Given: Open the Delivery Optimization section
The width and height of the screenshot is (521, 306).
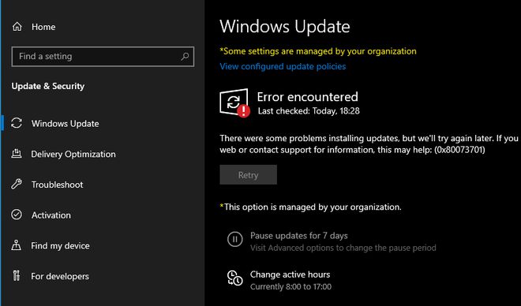Looking at the screenshot, I should click(x=73, y=154).
